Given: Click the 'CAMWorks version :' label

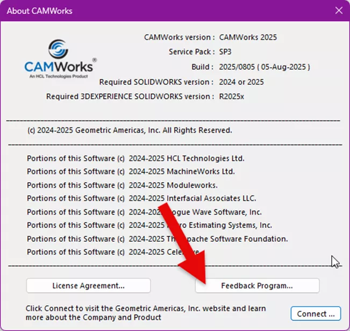Looking at the screenshot, I should [180, 37].
